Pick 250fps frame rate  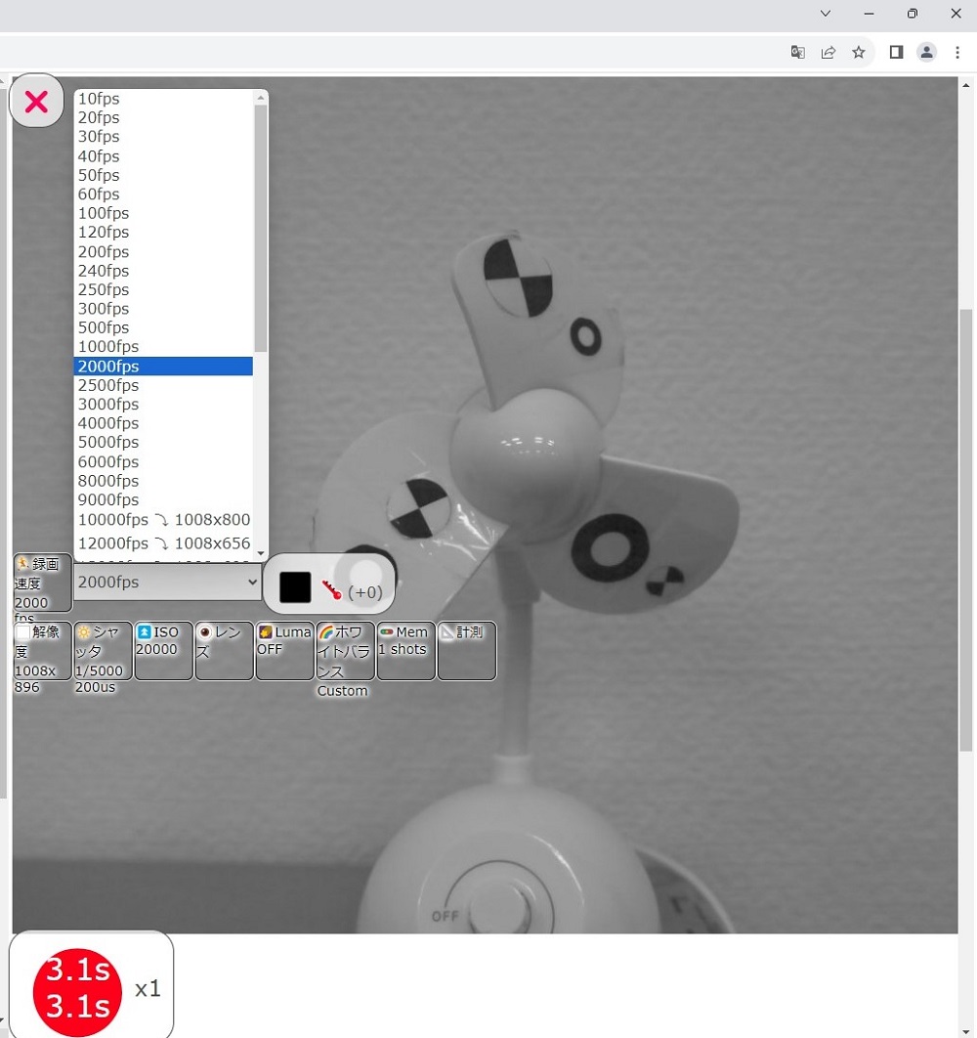[x=163, y=290]
